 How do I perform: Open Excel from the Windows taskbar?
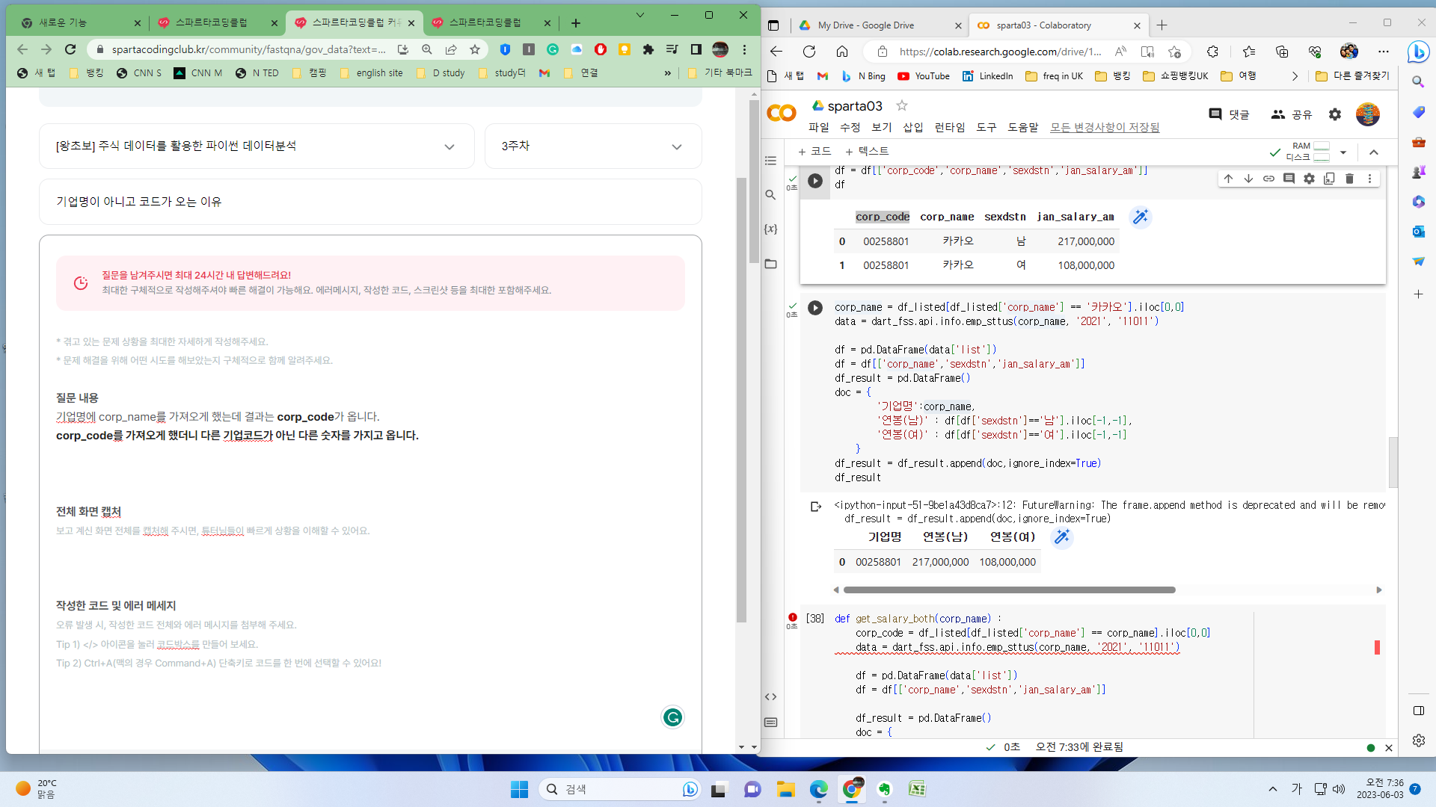pyautogui.click(x=917, y=789)
